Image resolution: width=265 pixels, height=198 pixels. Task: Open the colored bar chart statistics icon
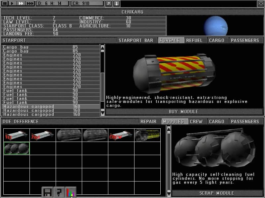[x=71, y=192]
